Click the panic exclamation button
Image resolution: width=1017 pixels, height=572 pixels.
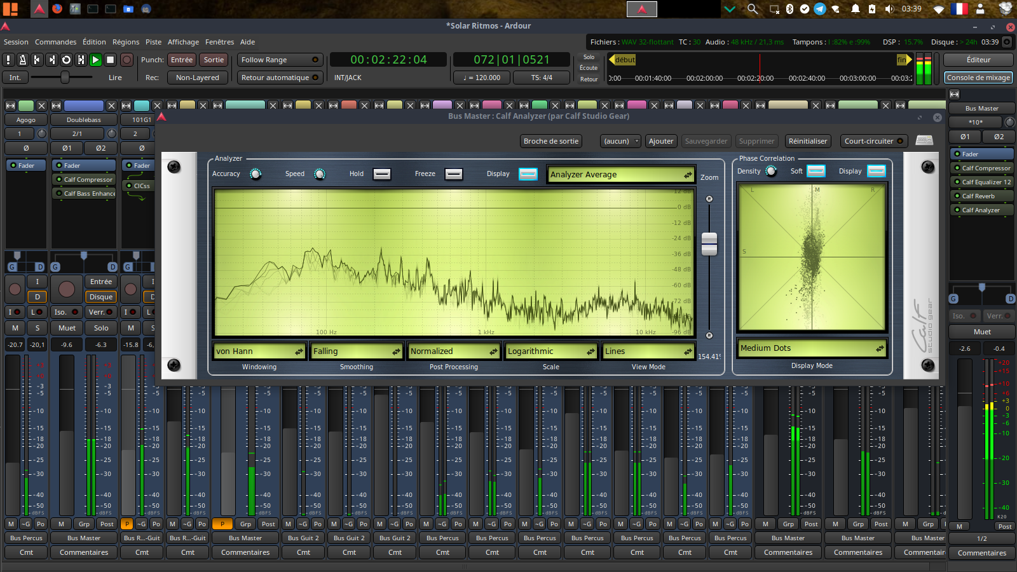[x=8, y=60]
